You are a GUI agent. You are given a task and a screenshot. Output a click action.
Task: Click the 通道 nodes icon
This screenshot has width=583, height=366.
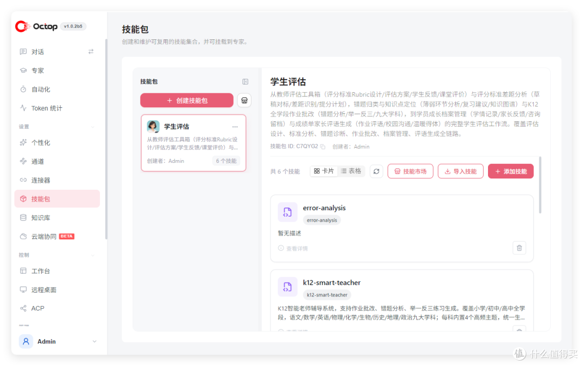[23, 161]
